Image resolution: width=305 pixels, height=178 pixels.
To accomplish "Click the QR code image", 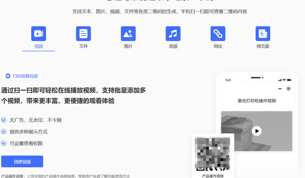I will click(213, 153).
